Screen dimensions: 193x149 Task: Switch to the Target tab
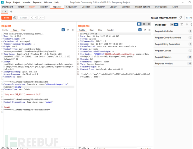(x=21, y=7)
